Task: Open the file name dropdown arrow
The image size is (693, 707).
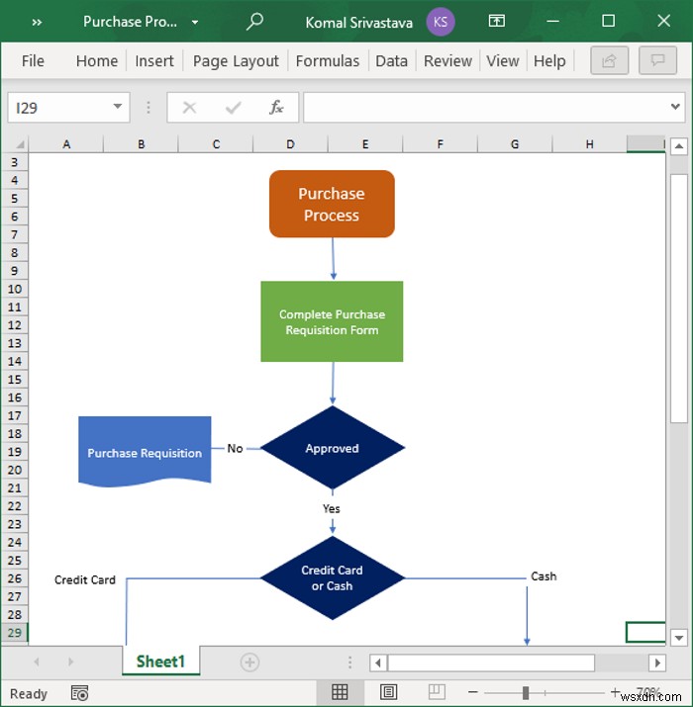Action: click(x=195, y=22)
